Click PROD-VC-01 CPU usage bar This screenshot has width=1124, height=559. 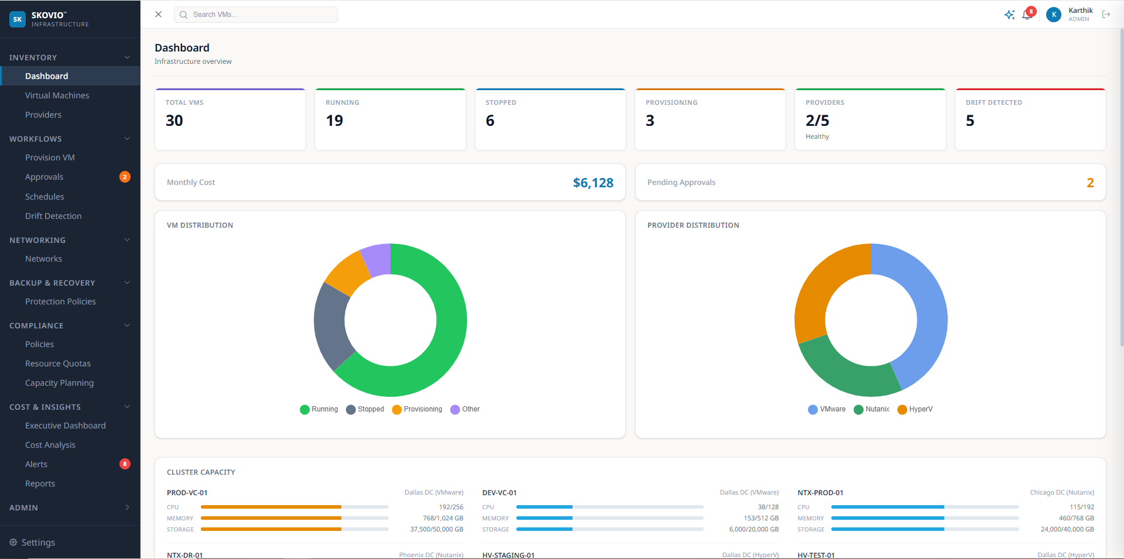click(294, 507)
